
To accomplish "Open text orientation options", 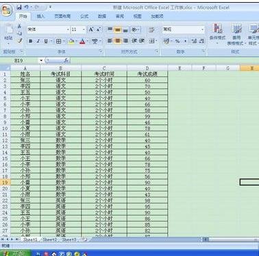I will click(135, 29).
